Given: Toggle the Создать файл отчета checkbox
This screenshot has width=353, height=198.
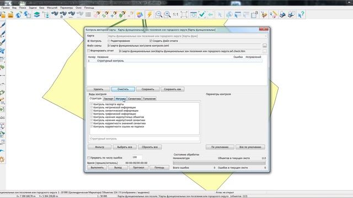Looking at the screenshot, I should point(151,41).
